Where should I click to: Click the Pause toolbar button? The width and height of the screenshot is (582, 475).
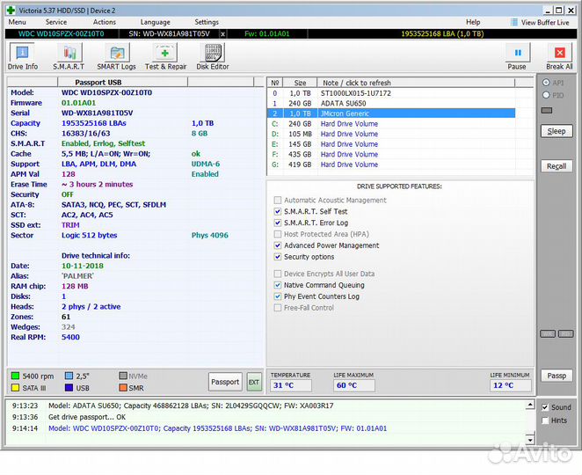pyautogui.click(x=517, y=56)
